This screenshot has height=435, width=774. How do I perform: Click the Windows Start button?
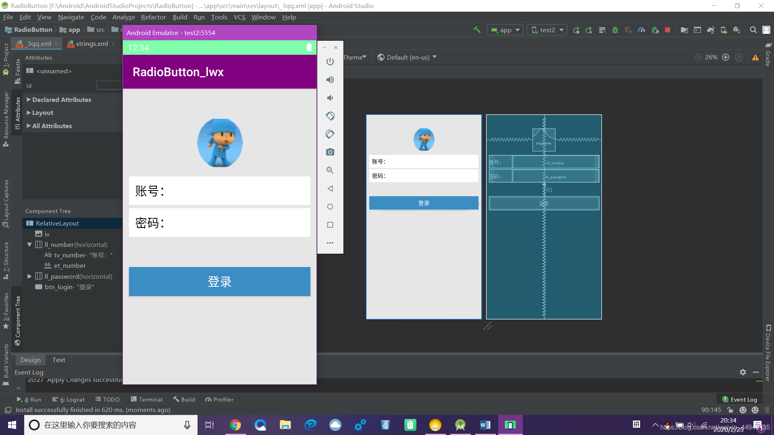point(12,425)
